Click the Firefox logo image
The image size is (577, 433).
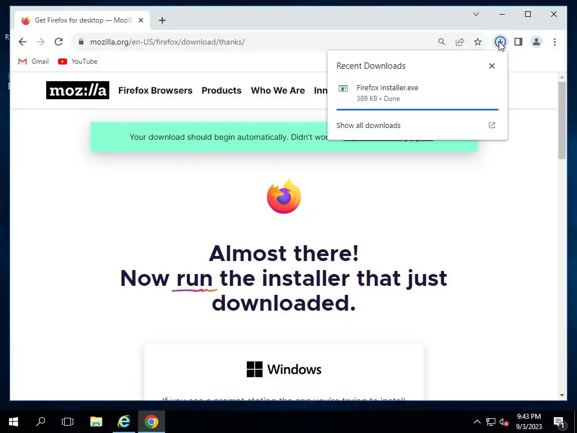284,196
